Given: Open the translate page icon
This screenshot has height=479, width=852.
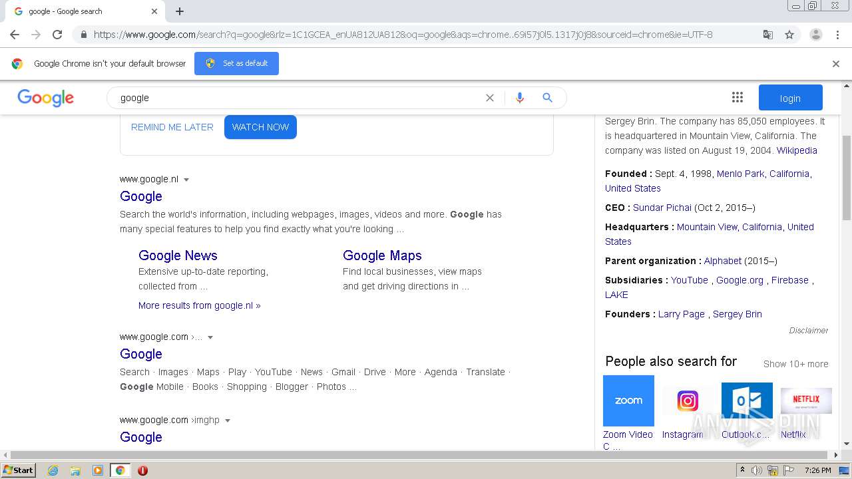Looking at the screenshot, I should click(767, 35).
